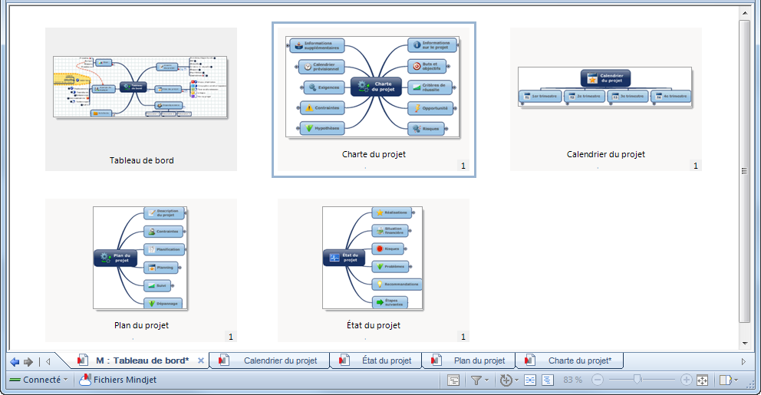Close the Tableau de bord tab
This screenshot has height=395, width=761.
(201, 360)
